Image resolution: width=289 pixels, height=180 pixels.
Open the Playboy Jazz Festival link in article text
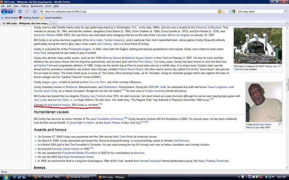coord(92,96)
